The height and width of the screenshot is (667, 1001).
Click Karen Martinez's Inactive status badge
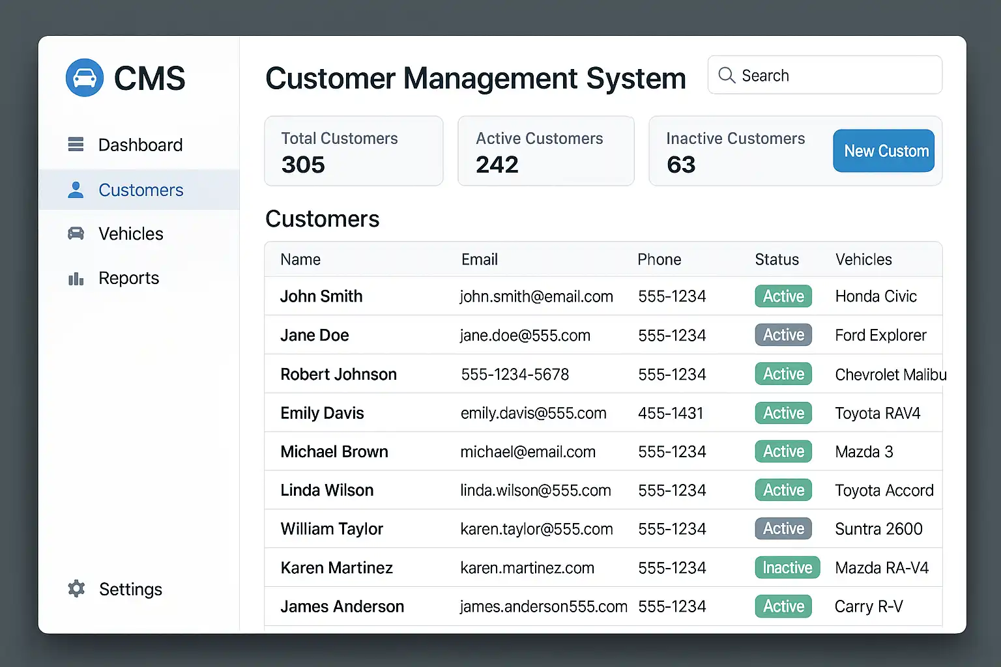point(787,568)
